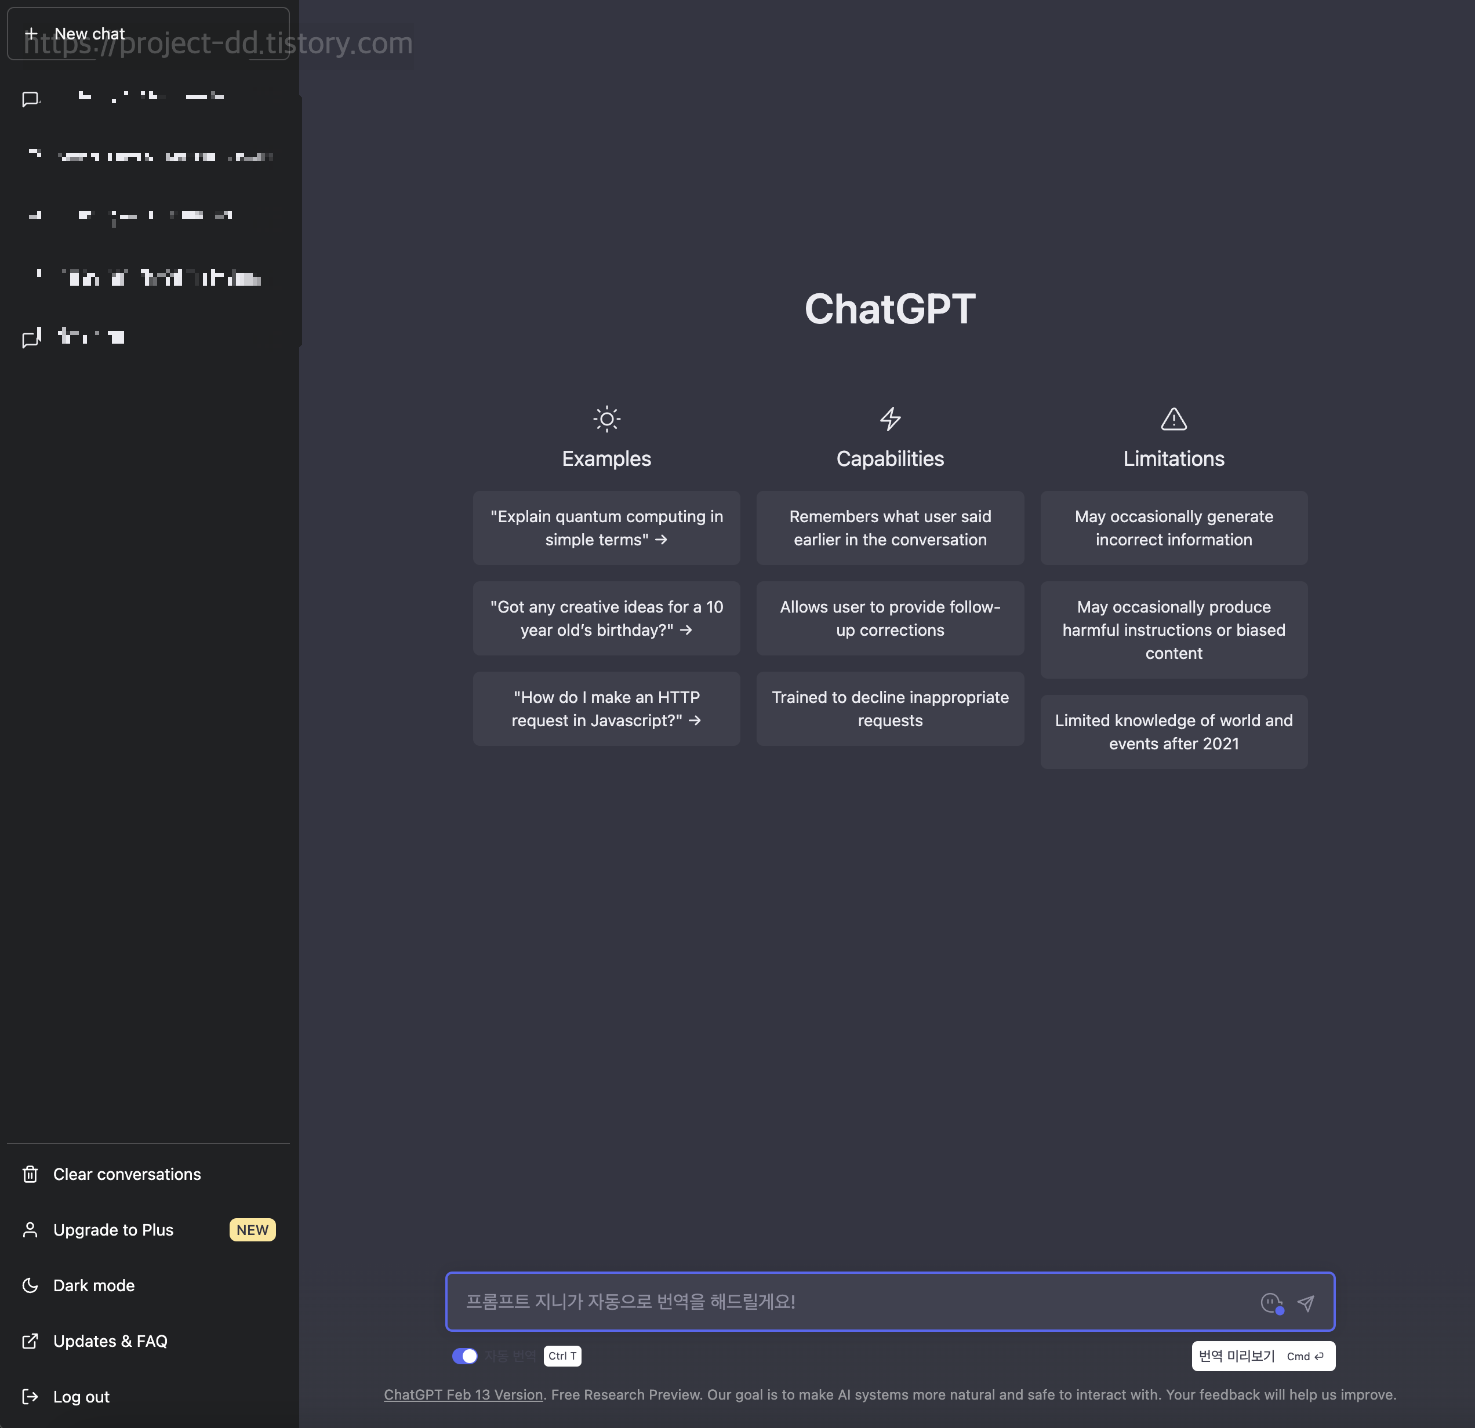This screenshot has width=1475, height=1428.
Task: Click the send message paper plane icon
Action: [x=1306, y=1303]
